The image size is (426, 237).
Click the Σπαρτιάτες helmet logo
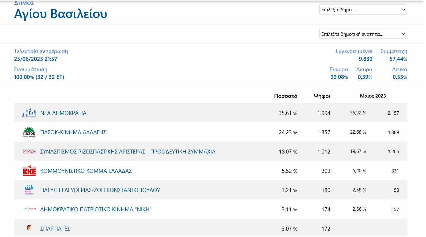tap(29, 228)
